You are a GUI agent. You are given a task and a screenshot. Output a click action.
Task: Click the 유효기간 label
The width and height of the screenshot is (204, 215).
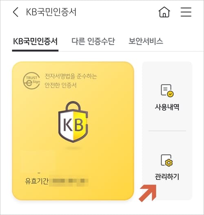[x=37, y=181]
